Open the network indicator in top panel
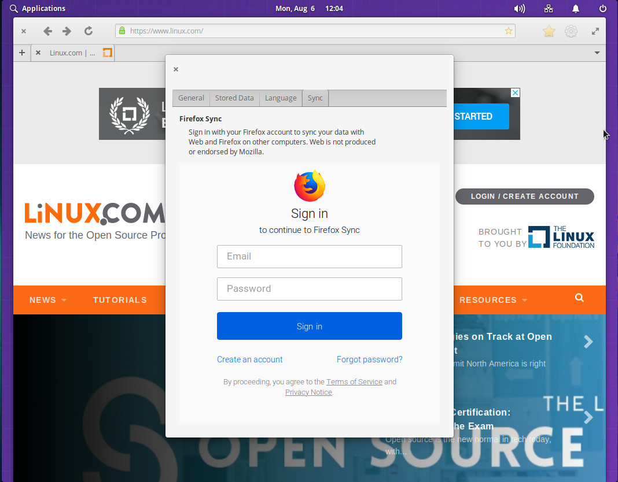618x482 pixels. click(548, 9)
